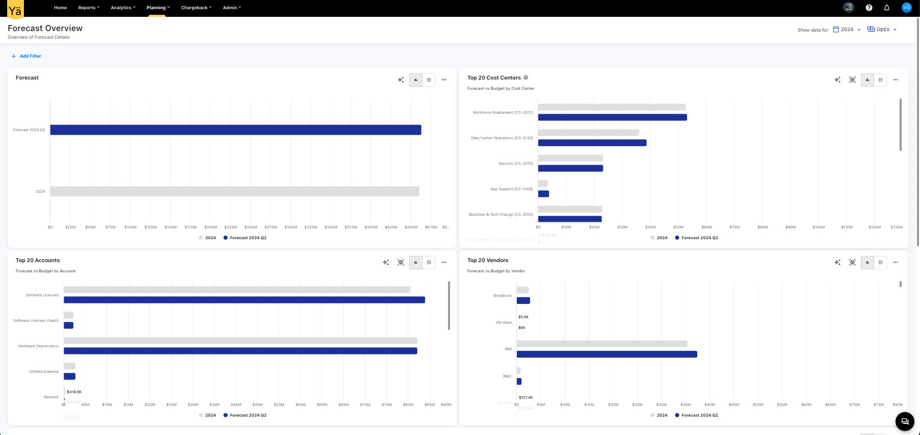Open the 2024 year dropdown
The image size is (920, 435).
click(847, 30)
